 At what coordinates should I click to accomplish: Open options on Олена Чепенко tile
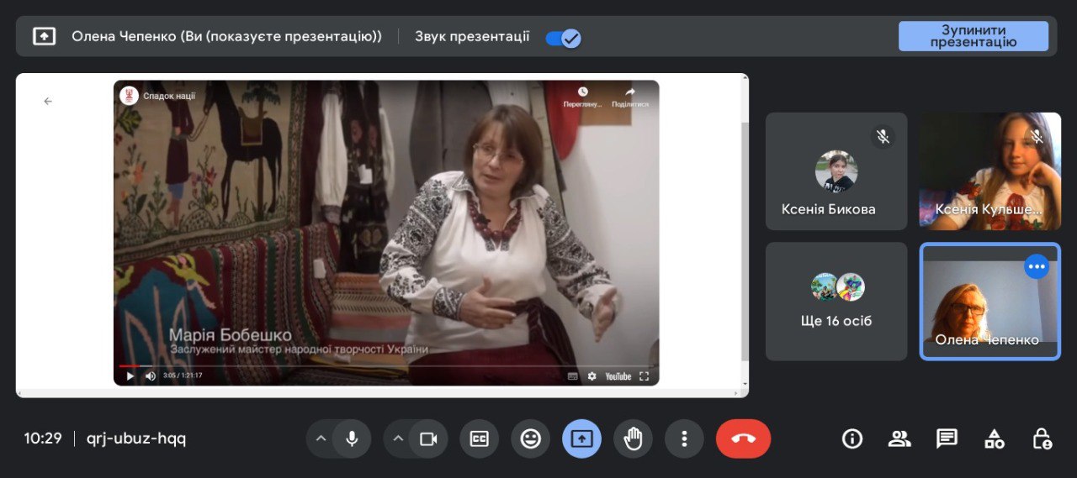point(1037,266)
